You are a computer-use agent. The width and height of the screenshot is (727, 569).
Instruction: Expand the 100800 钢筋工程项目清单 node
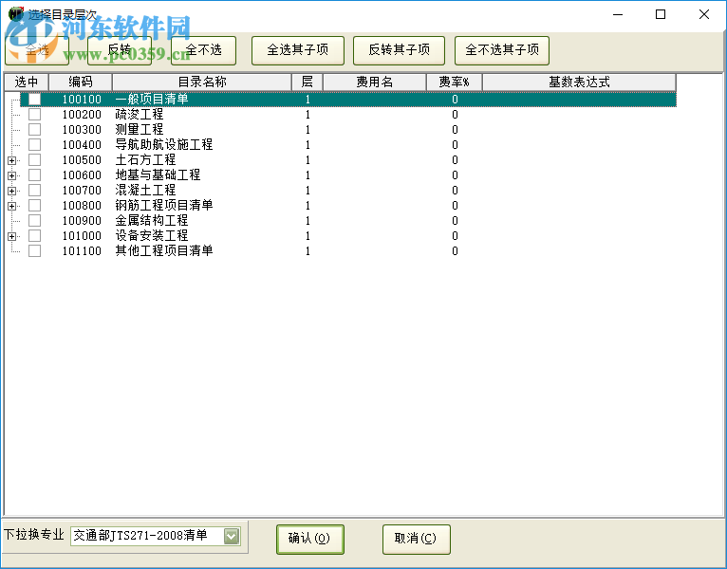pos(12,206)
